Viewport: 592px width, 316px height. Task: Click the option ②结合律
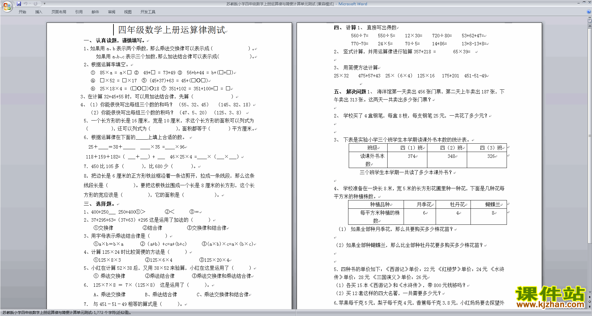tap(152, 228)
